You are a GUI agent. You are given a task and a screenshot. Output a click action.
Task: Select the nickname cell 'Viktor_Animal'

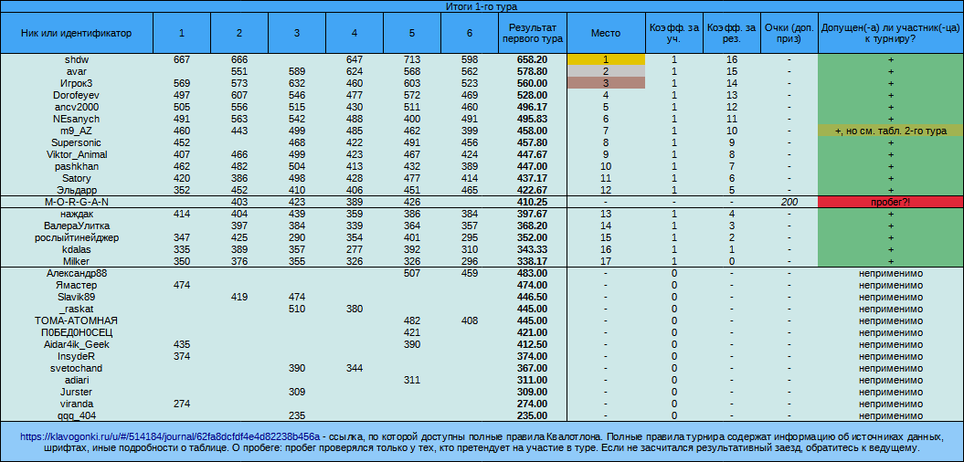[x=76, y=154]
